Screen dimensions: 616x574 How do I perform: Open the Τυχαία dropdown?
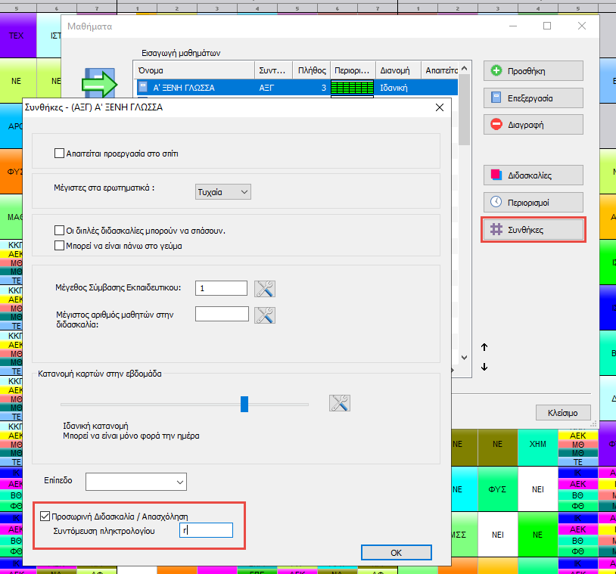point(222,192)
